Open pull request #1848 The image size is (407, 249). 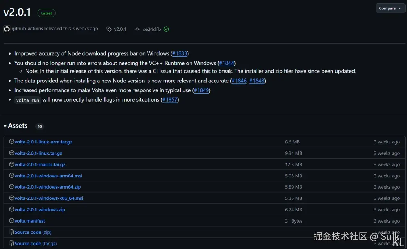(x=257, y=81)
